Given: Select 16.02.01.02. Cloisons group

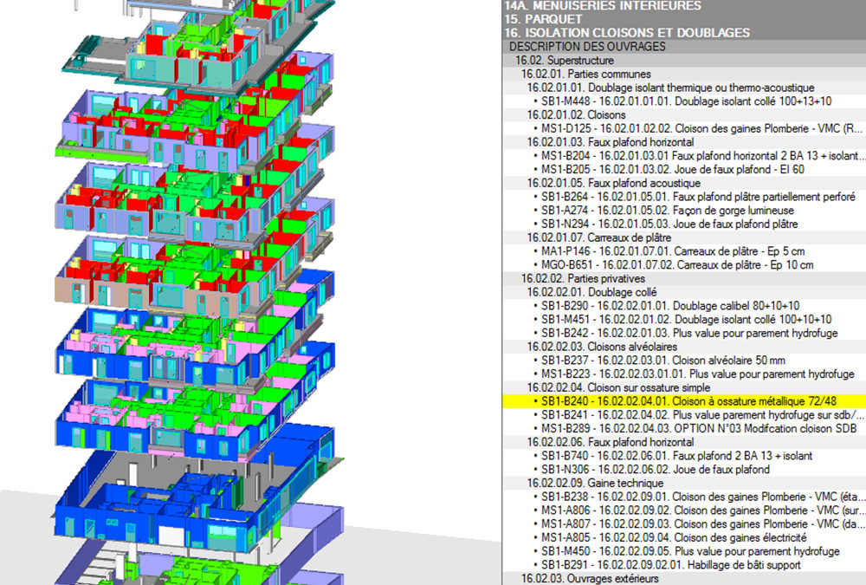Looking at the screenshot, I should [x=684, y=115].
